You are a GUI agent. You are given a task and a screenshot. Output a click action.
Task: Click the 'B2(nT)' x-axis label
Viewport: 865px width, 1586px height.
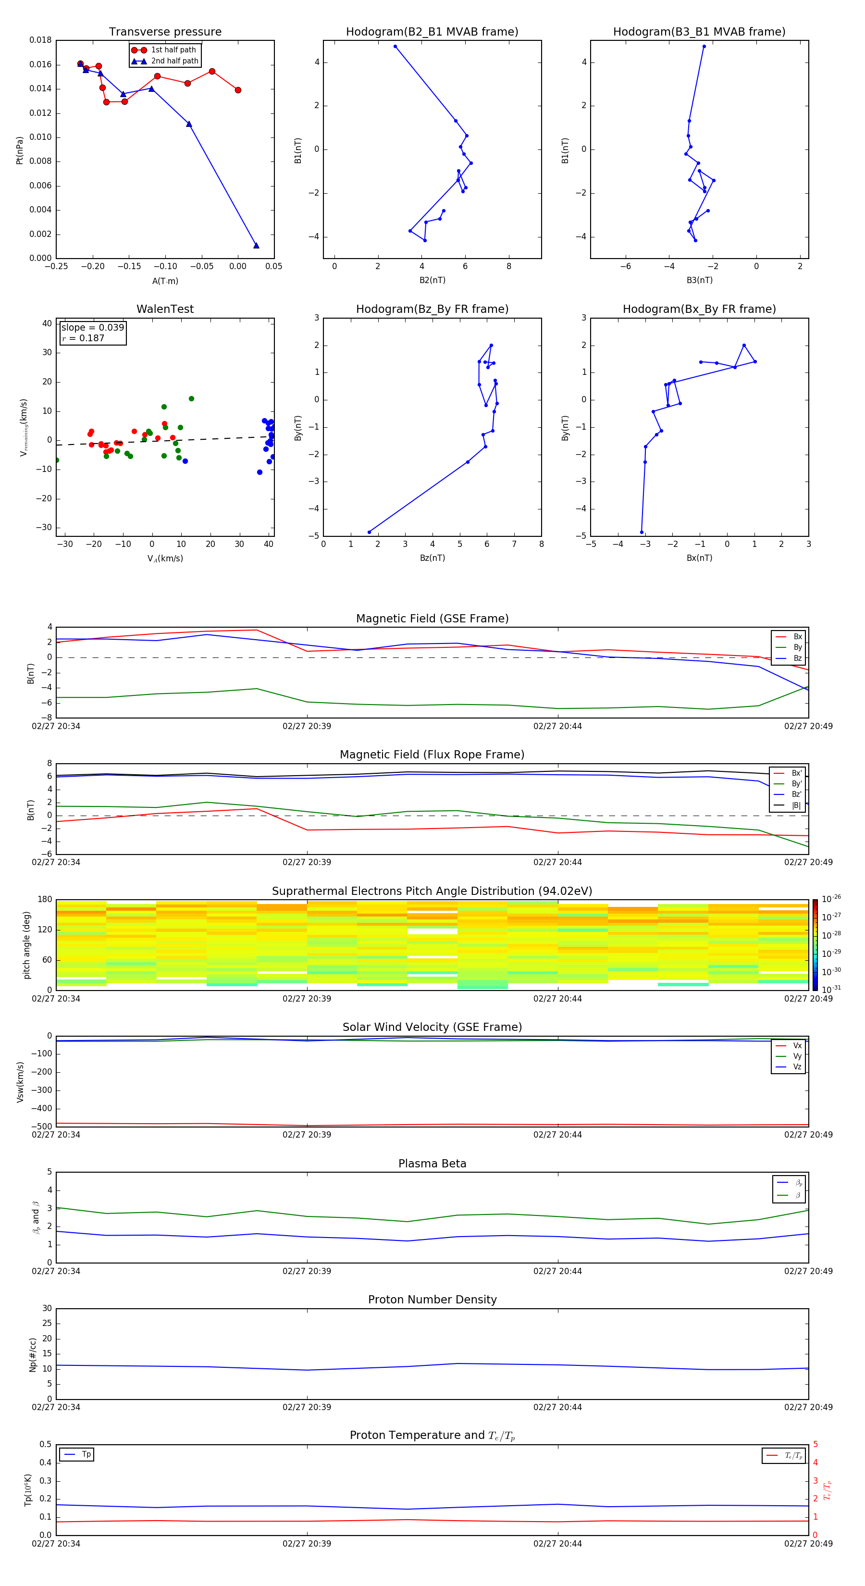432,280
